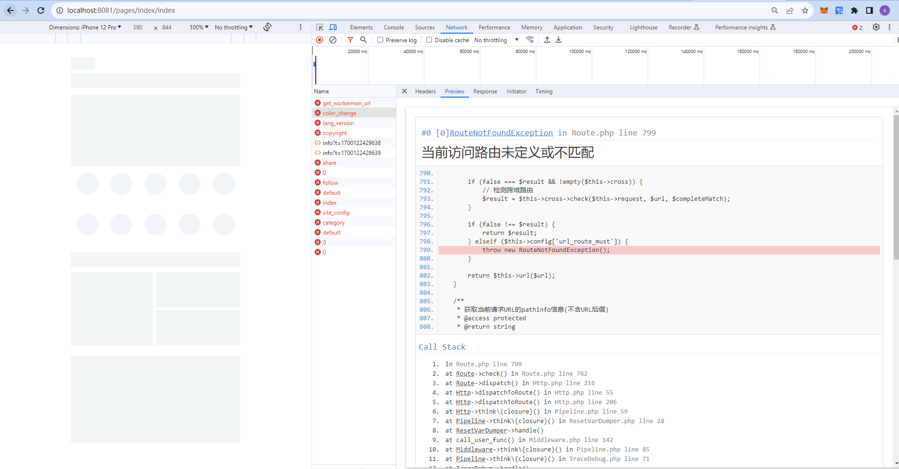Screen dimensions: 899x469
Task: Select the get_workerman_url request
Action: (354, 103)
